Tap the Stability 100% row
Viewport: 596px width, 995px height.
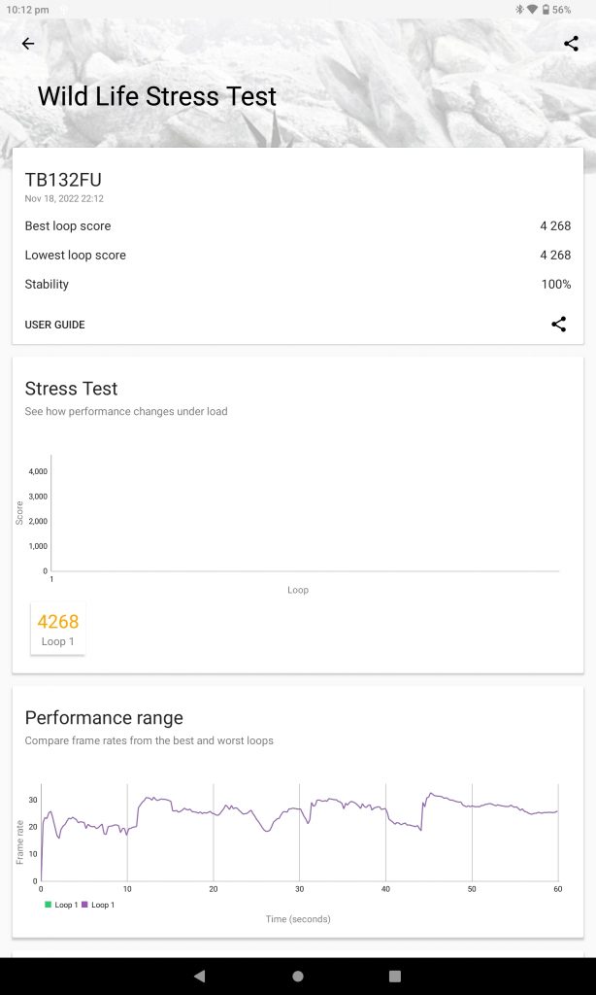click(x=297, y=285)
